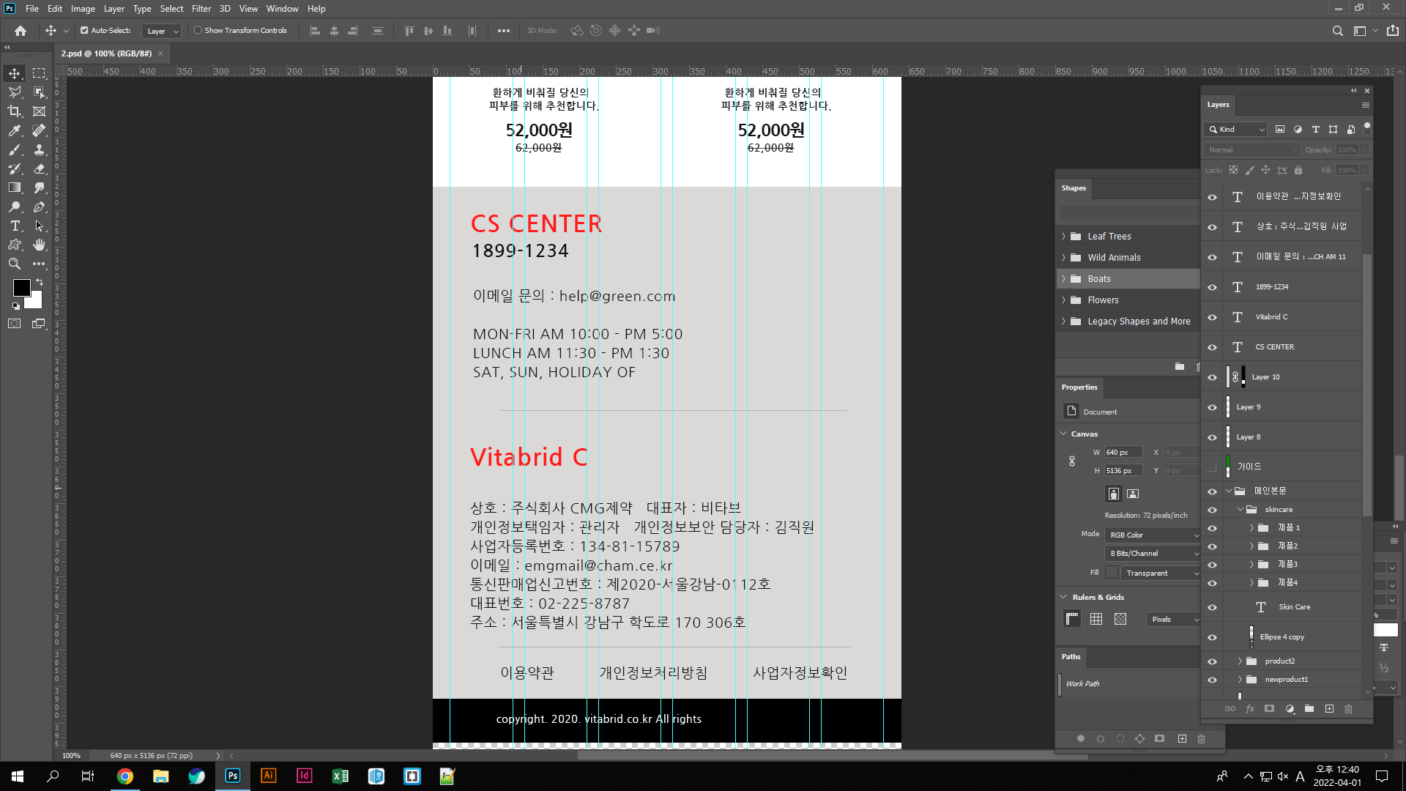Image resolution: width=1406 pixels, height=791 pixels.
Task: Toggle visibility of Layer 10
Action: tap(1212, 377)
